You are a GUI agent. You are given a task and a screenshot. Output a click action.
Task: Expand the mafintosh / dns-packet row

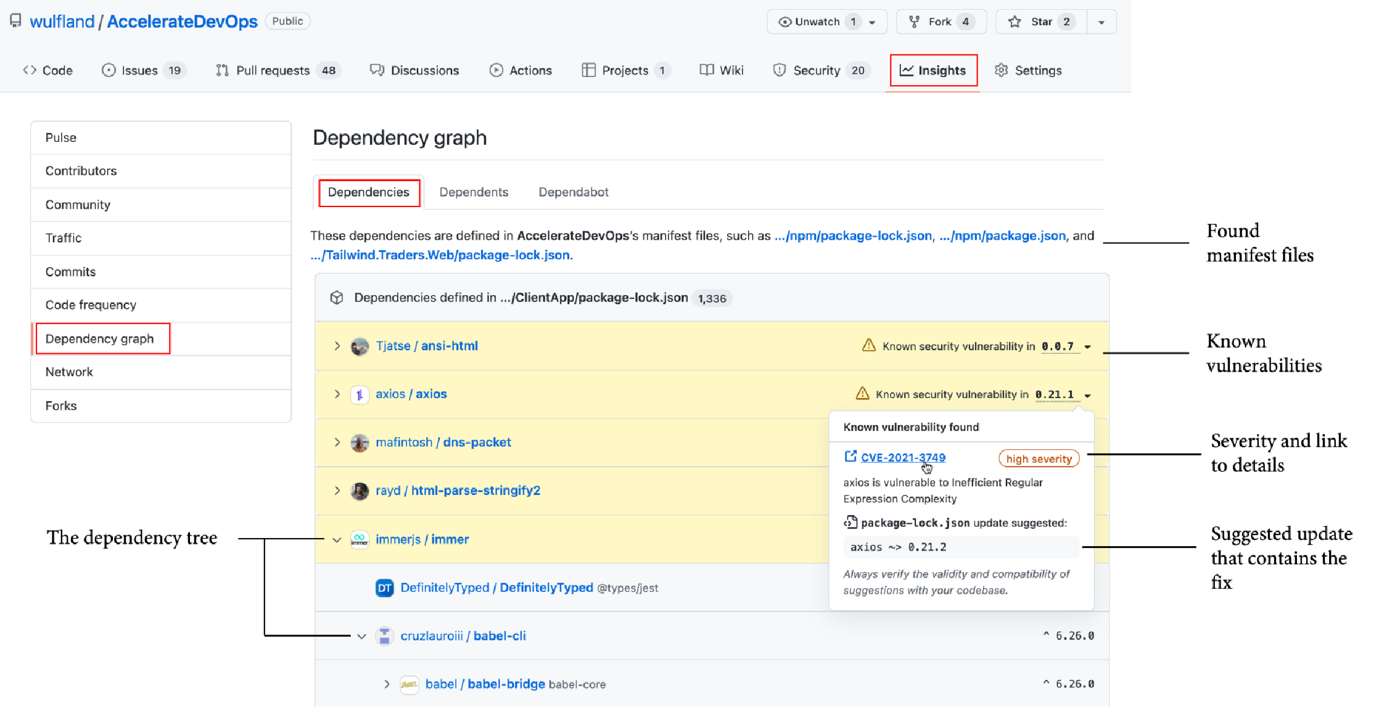337,442
